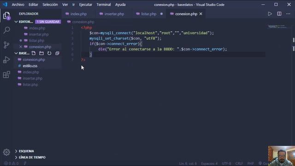Open the Archivo menu

coord(18,5)
